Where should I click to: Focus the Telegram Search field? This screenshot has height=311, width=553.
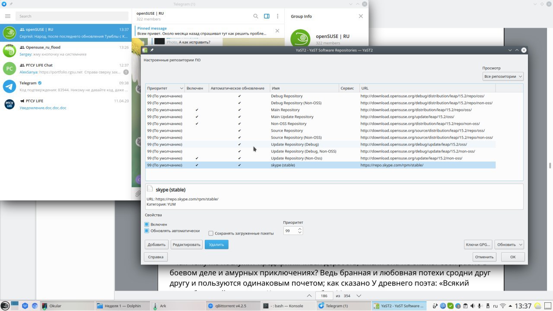point(72,16)
